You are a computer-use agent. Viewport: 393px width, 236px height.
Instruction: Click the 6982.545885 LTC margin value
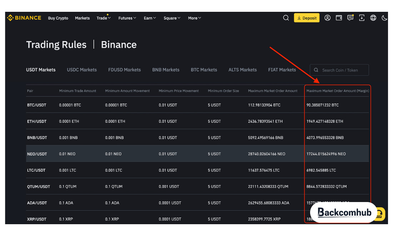point(321,170)
